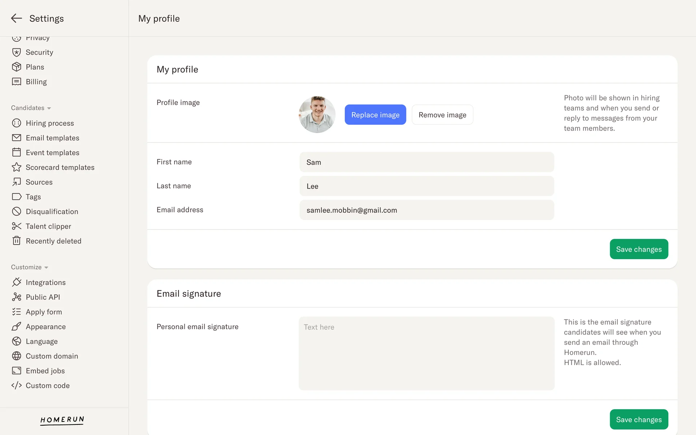Open the Language settings item
The height and width of the screenshot is (435, 696).
(42, 341)
